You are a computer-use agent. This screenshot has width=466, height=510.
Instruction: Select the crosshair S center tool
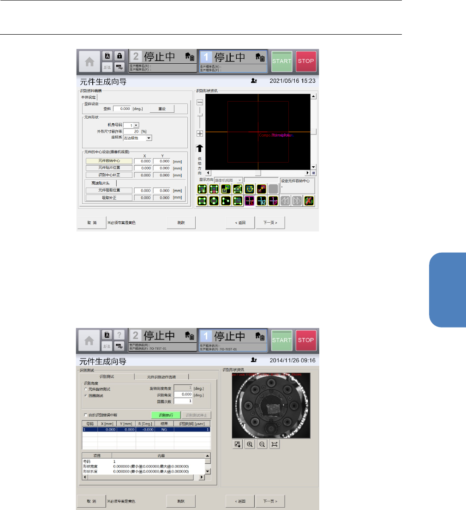250,201
